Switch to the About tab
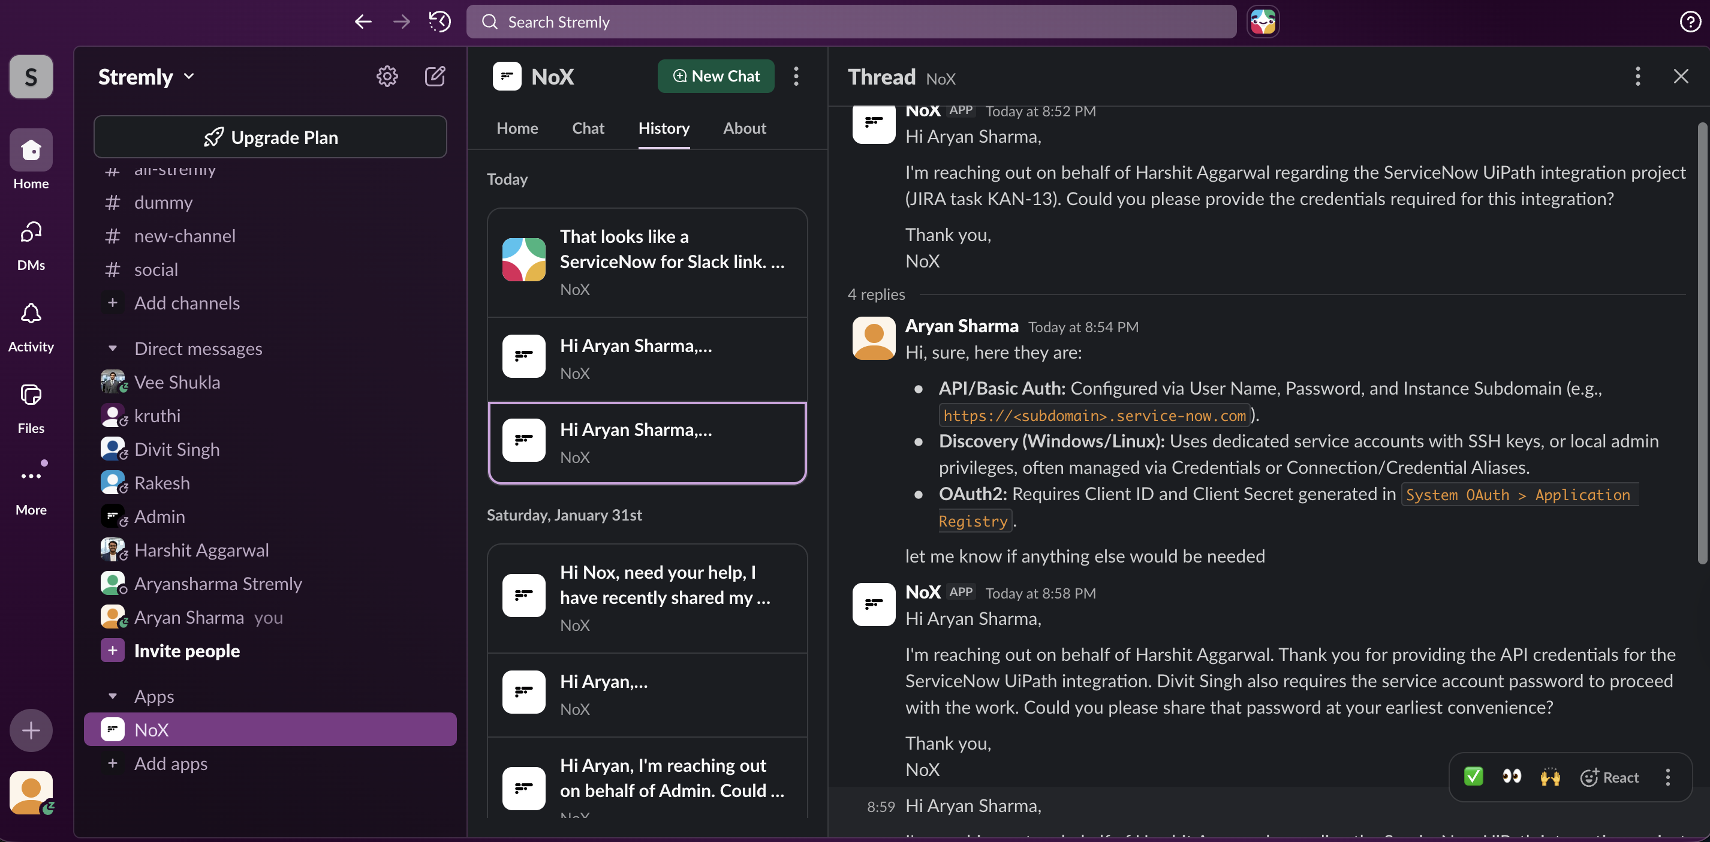The image size is (1710, 842). click(744, 128)
